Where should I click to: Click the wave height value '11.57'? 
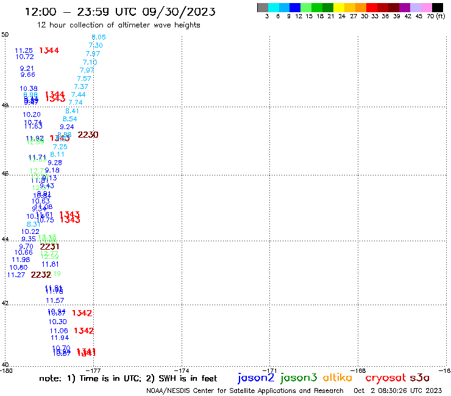tap(55, 300)
